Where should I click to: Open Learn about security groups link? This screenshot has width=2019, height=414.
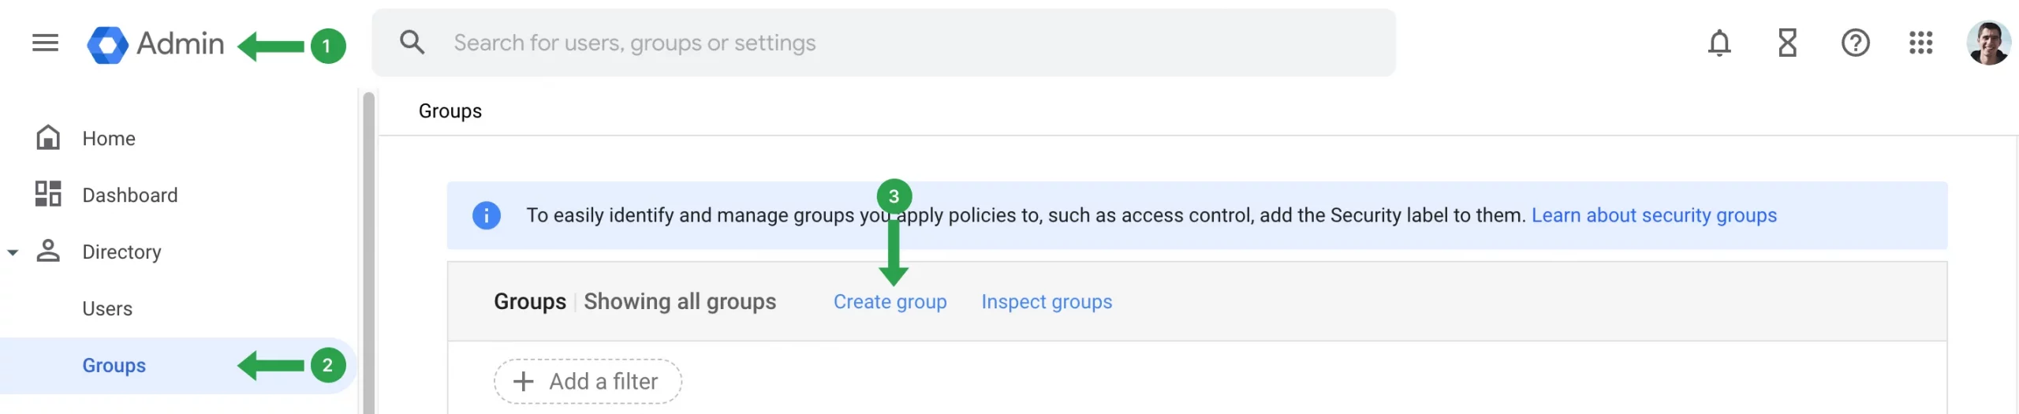tap(1653, 215)
